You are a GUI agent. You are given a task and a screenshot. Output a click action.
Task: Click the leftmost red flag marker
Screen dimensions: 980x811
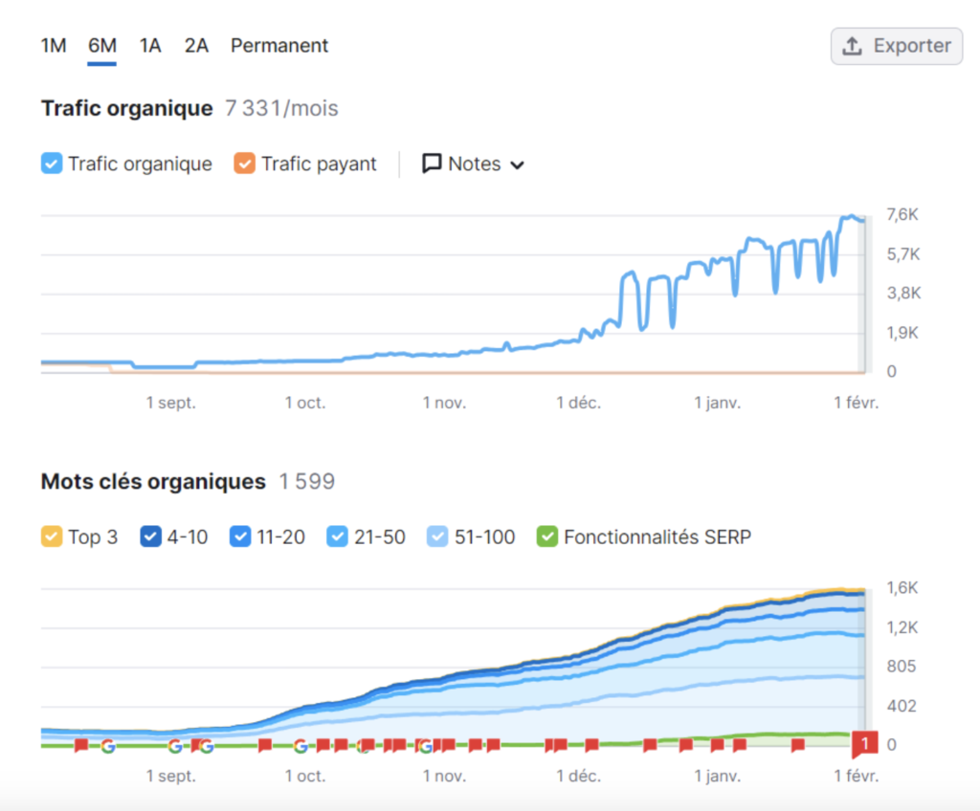point(80,745)
